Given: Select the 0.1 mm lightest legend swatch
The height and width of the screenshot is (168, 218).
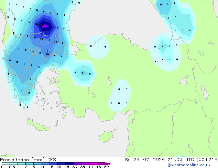Looking at the screenshot, I should (6, 164).
